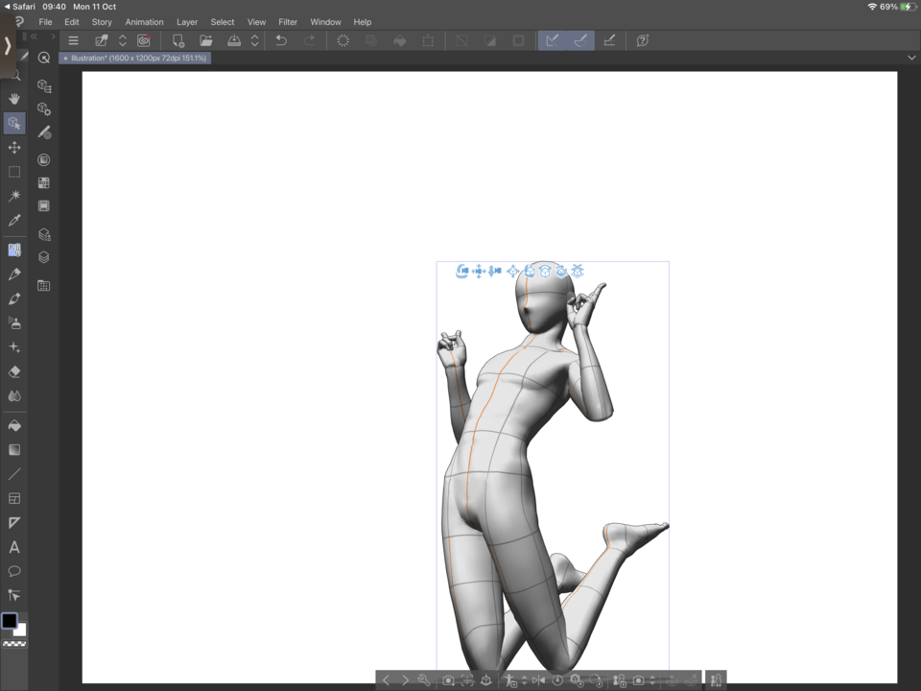This screenshot has width=921, height=691.
Task: Select the Gradient tool
Action: click(x=14, y=450)
